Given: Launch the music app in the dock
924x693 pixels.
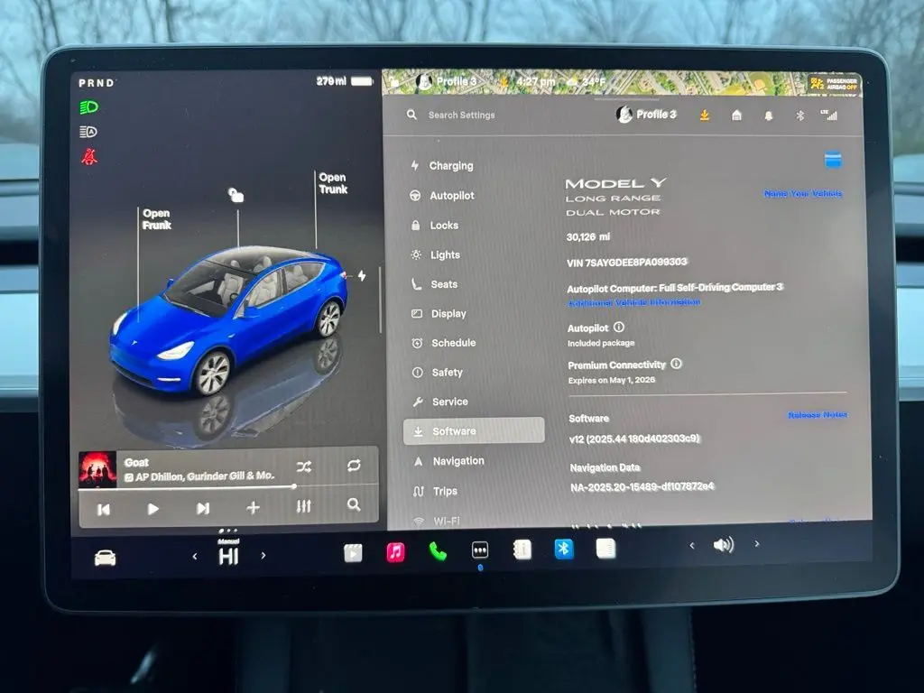Looking at the screenshot, I should click(x=395, y=551).
